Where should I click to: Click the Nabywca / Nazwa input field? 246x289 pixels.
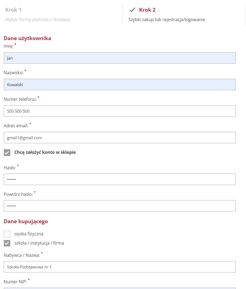(x=120, y=267)
